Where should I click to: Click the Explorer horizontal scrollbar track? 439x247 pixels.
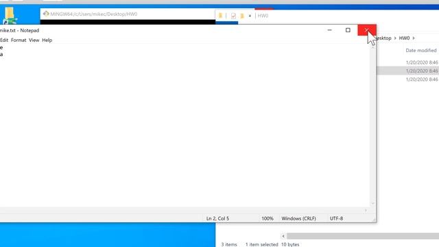pyautogui.click(x=363, y=236)
